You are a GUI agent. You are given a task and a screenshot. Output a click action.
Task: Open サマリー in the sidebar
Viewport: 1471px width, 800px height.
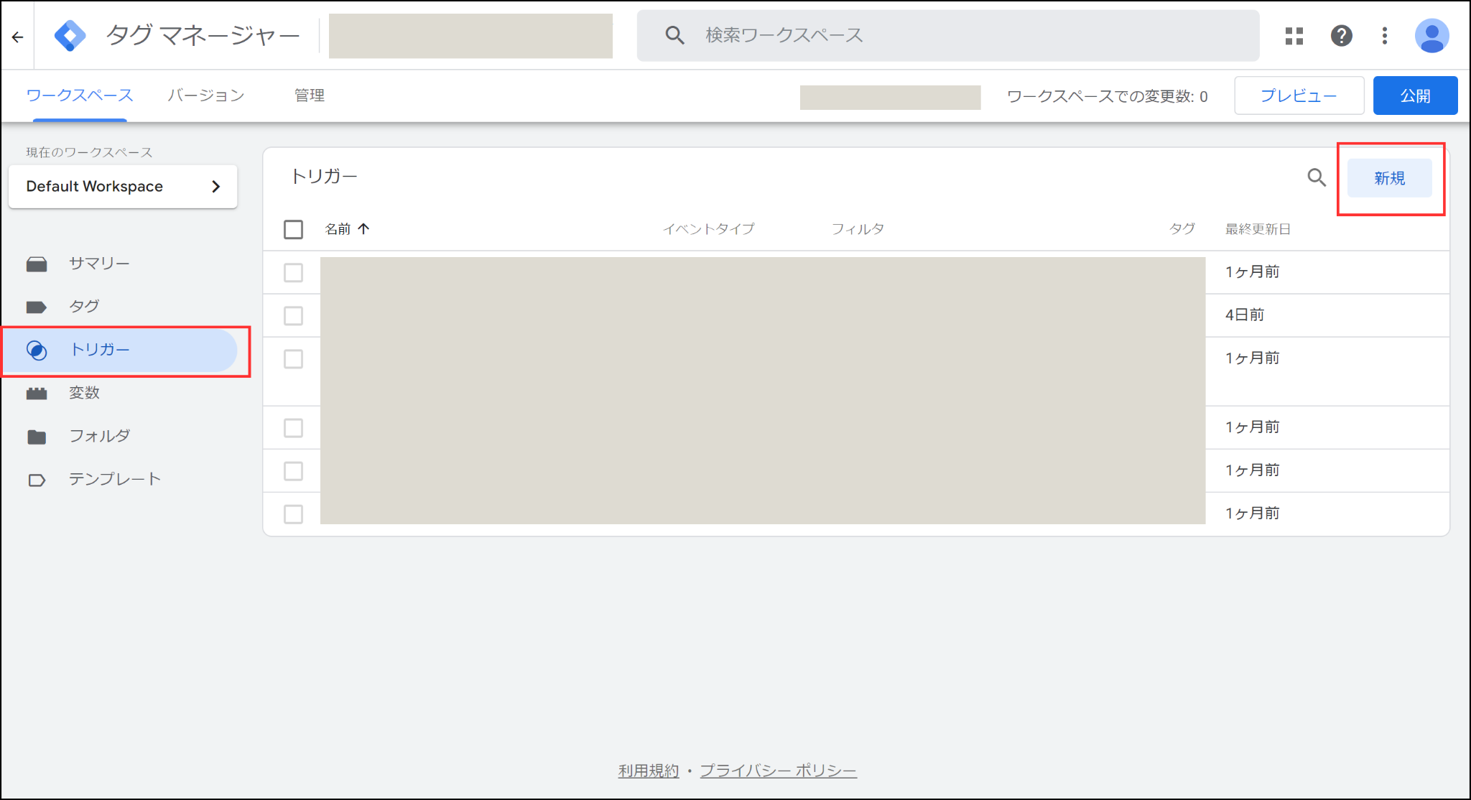pyautogui.click(x=99, y=264)
